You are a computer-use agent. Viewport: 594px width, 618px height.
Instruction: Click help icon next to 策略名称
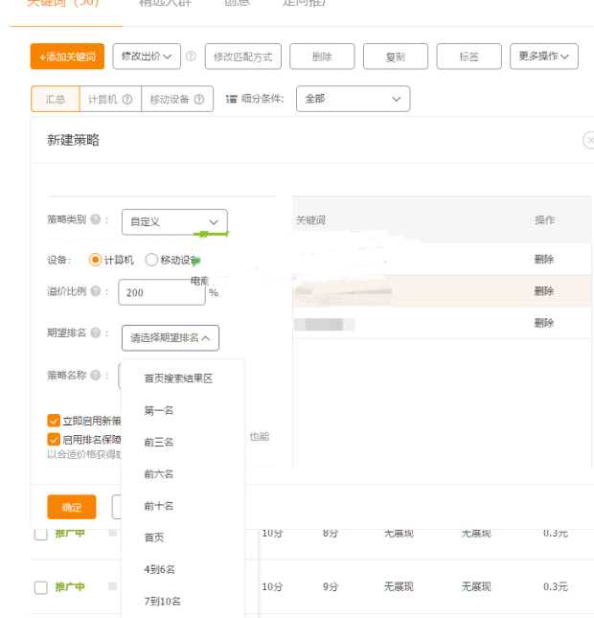click(x=96, y=375)
